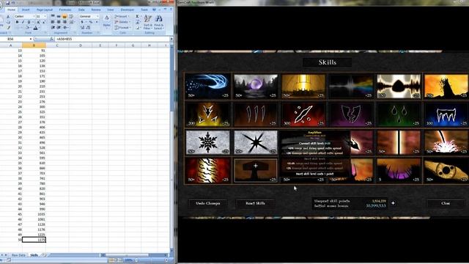The width and height of the screenshot is (469, 264).
Task: Click the Name Box showing B56
Action: [x=15, y=39]
